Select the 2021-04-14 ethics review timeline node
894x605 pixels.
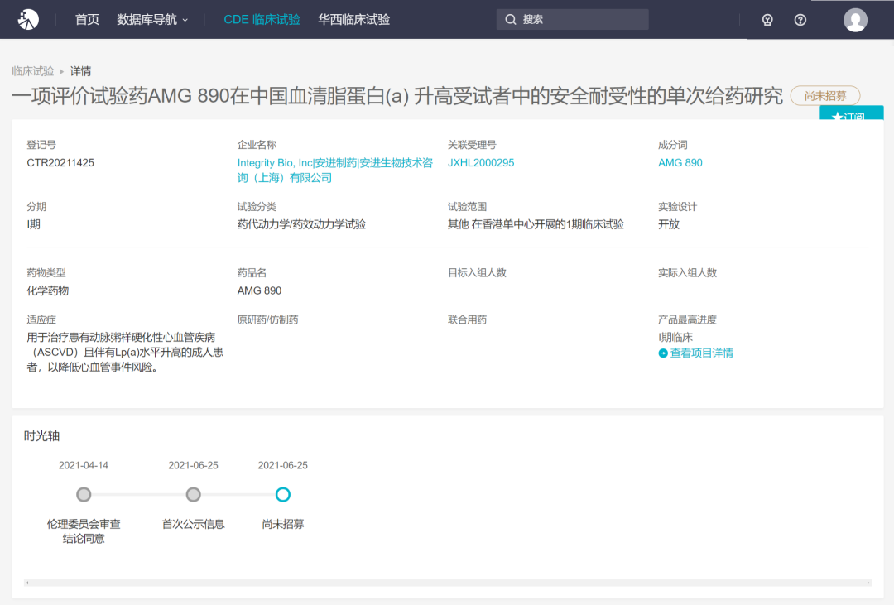[x=84, y=494]
